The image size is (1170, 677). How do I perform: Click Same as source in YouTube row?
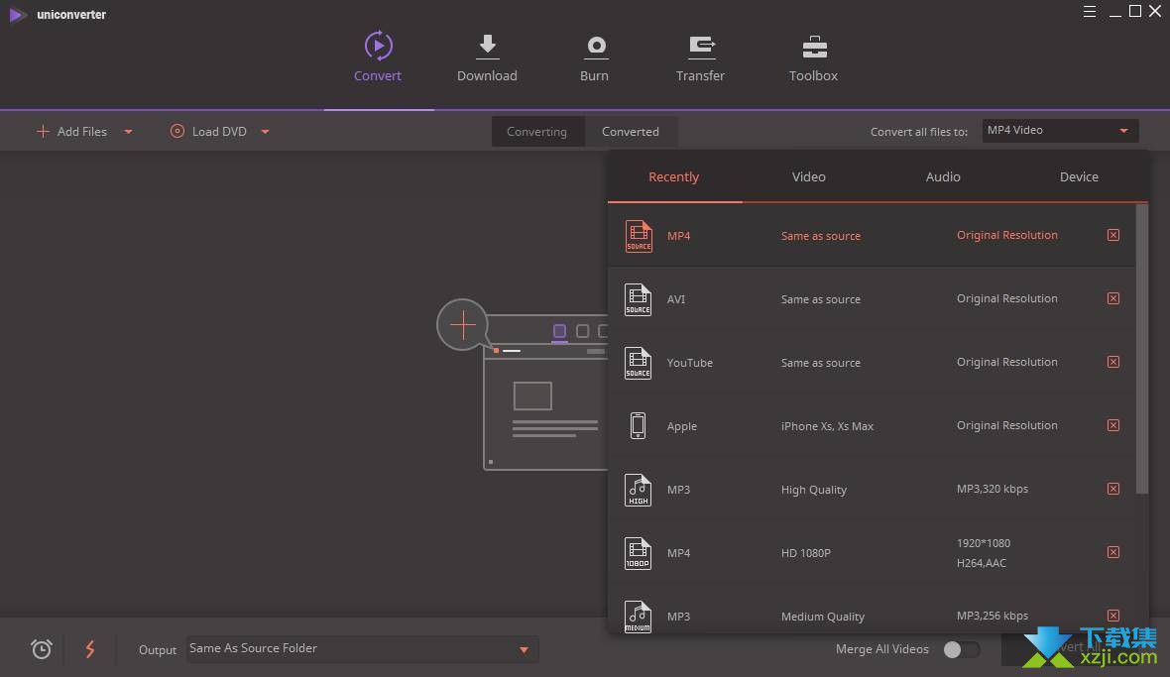820,363
